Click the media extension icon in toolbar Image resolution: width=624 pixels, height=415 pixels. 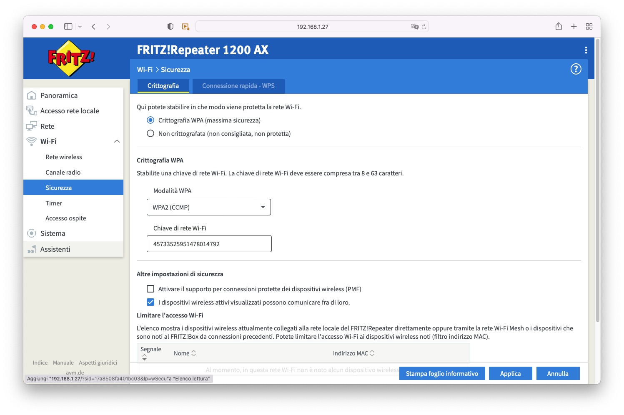click(x=185, y=27)
